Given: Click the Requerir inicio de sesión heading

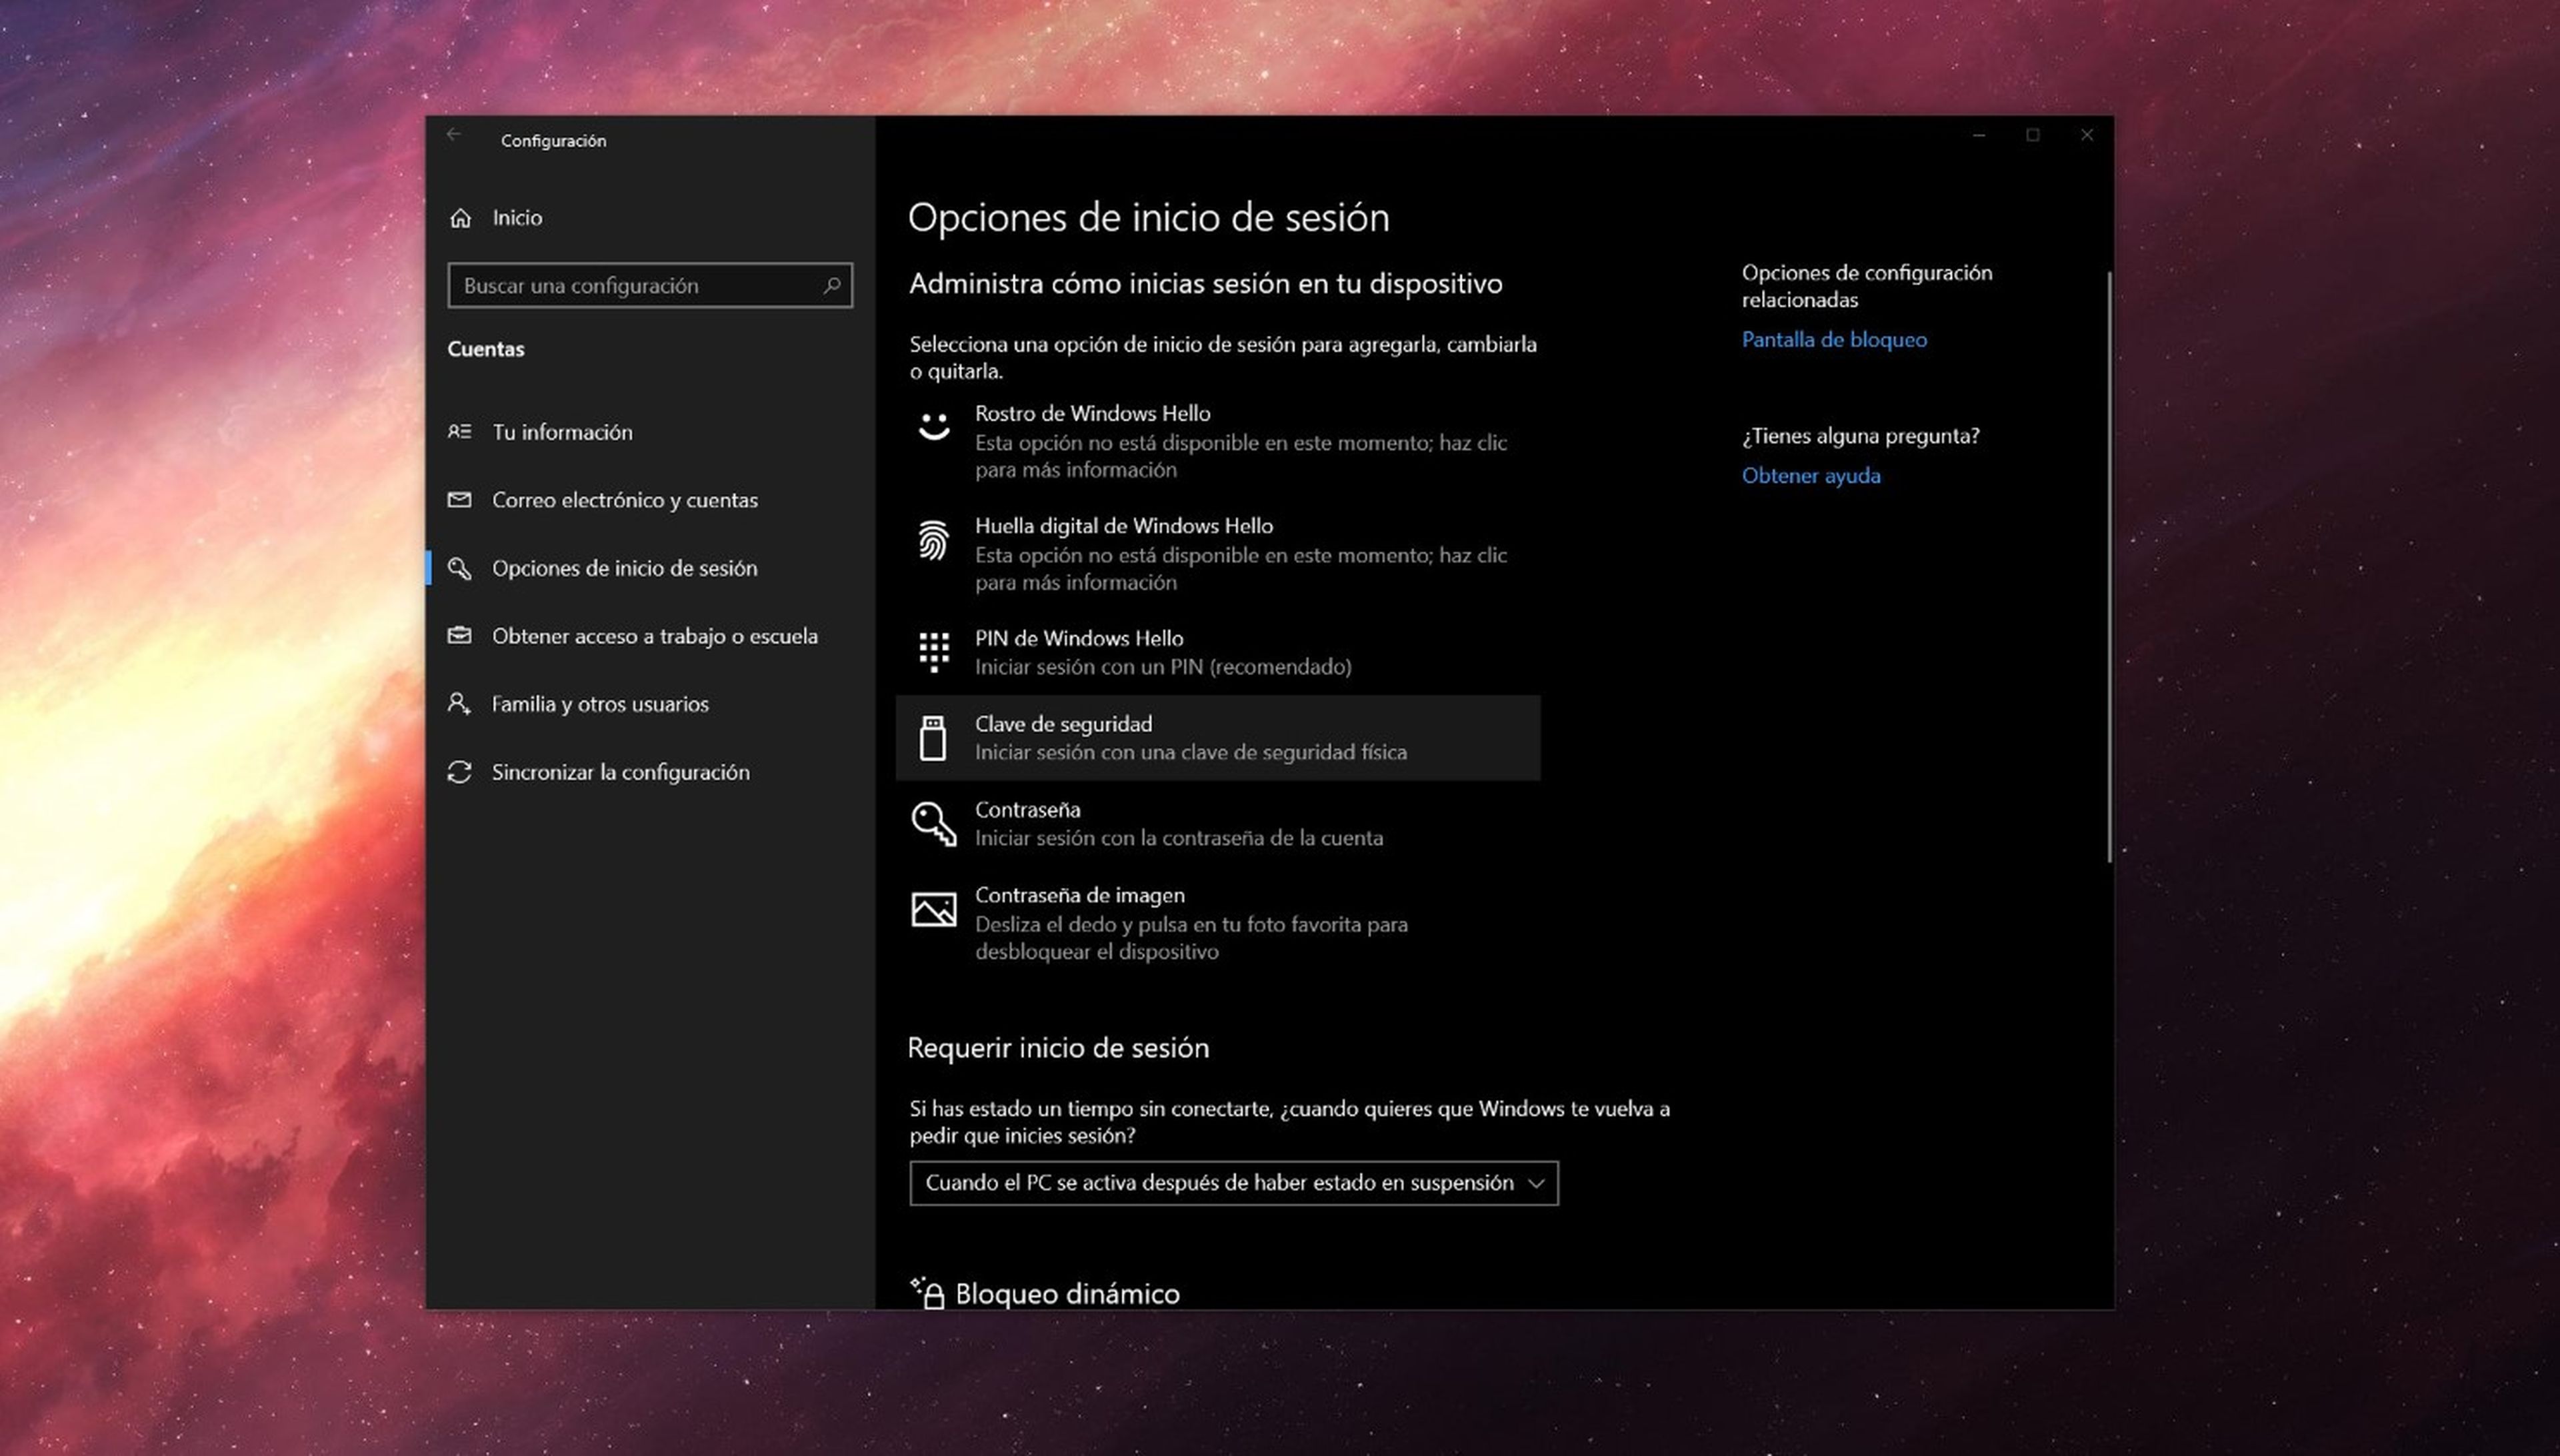Looking at the screenshot, I should click(x=1059, y=1048).
